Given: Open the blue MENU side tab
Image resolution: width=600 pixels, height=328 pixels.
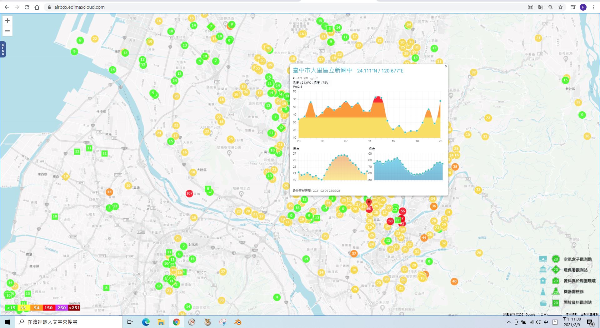Looking at the screenshot, I should [3, 49].
